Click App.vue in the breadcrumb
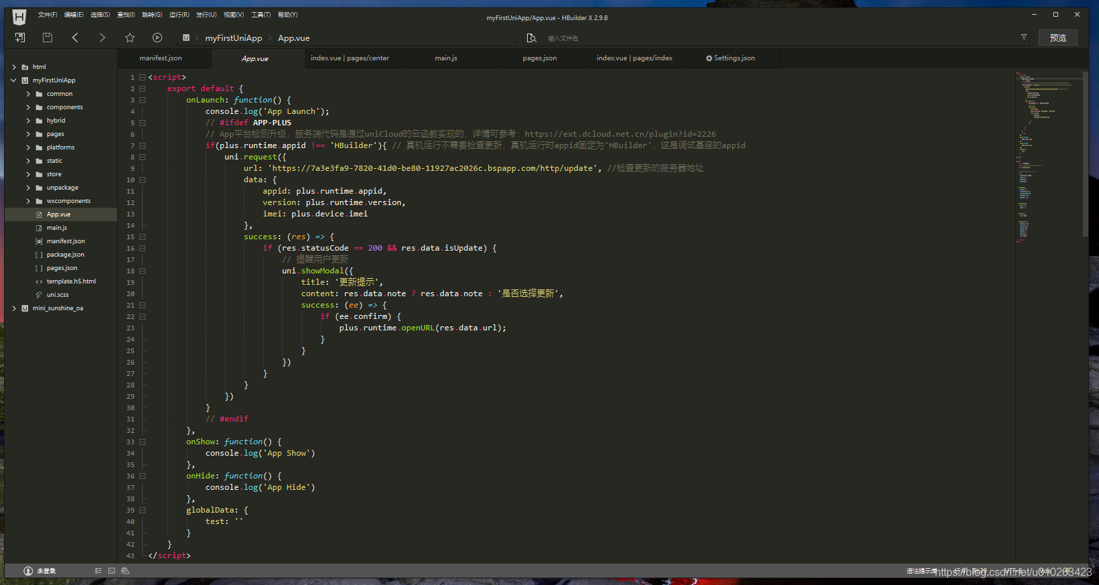The image size is (1099, 585). click(x=294, y=38)
